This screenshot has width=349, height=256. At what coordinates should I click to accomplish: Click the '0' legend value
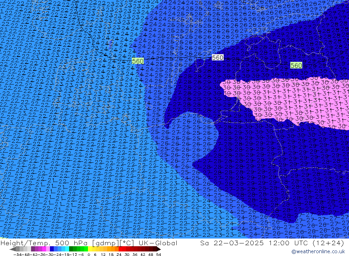click(x=89, y=255)
